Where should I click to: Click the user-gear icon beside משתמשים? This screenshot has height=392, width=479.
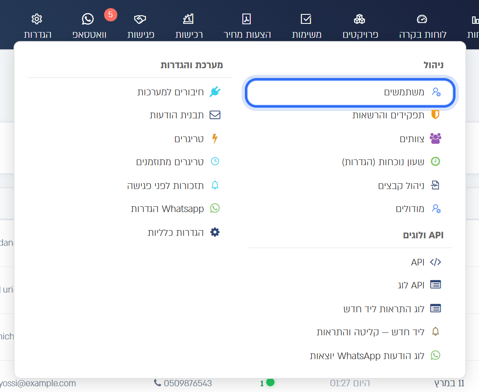(436, 92)
